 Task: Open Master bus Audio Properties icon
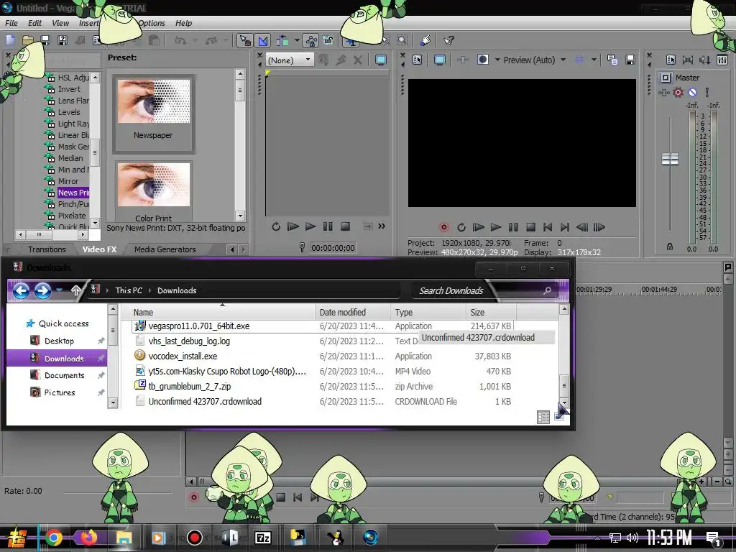coord(671,60)
